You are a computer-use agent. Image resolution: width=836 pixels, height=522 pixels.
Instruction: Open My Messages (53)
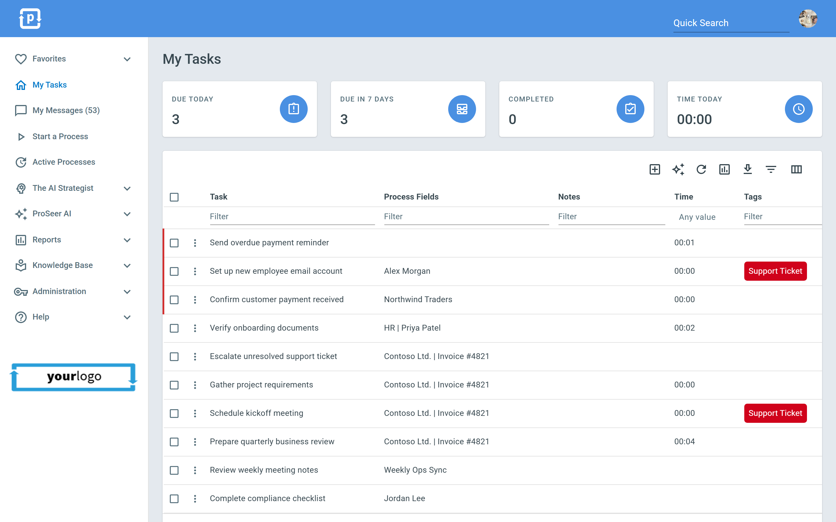(66, 110)
